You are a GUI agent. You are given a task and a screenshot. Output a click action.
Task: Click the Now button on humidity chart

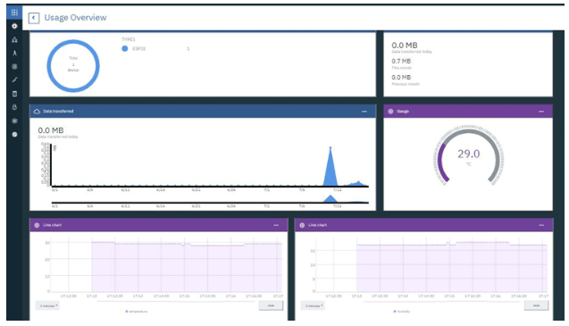click(x=536, y=305)
